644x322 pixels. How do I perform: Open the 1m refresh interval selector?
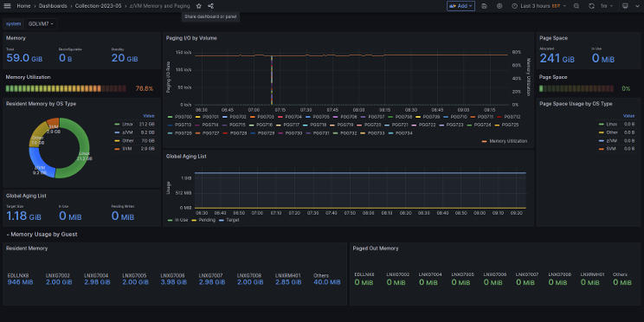607,6
